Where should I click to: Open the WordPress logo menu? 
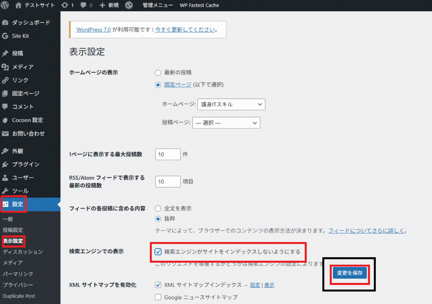5,5
